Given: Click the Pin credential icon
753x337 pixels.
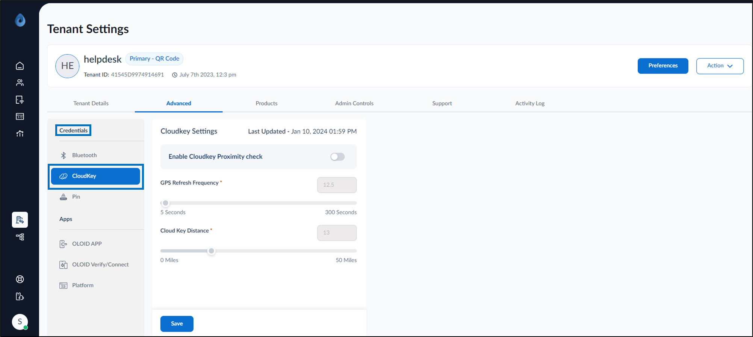Looking at the screenshot, I should click(64, 197).
